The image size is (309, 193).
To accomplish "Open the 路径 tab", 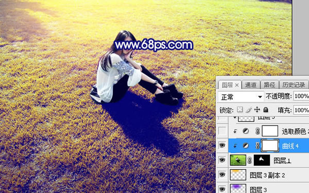I will coord(269,85).
